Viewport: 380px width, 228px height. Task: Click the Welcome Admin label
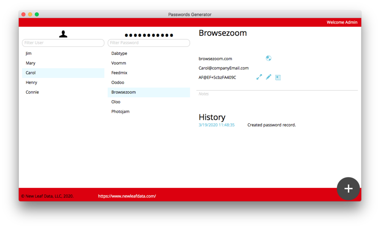pyautogui.click(x=342, y=22)
